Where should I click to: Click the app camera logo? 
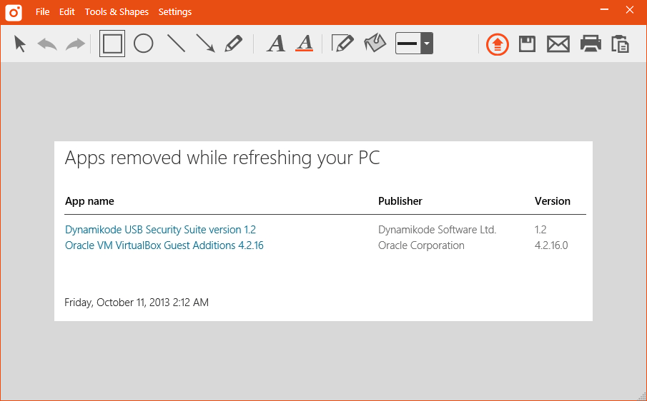tap(14, 13)
